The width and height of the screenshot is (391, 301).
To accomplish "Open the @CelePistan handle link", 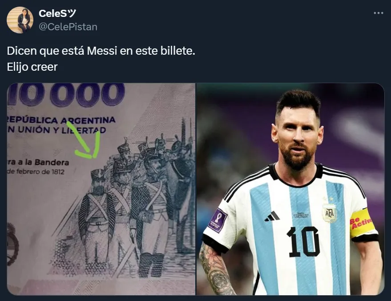I will pos(68,27).
